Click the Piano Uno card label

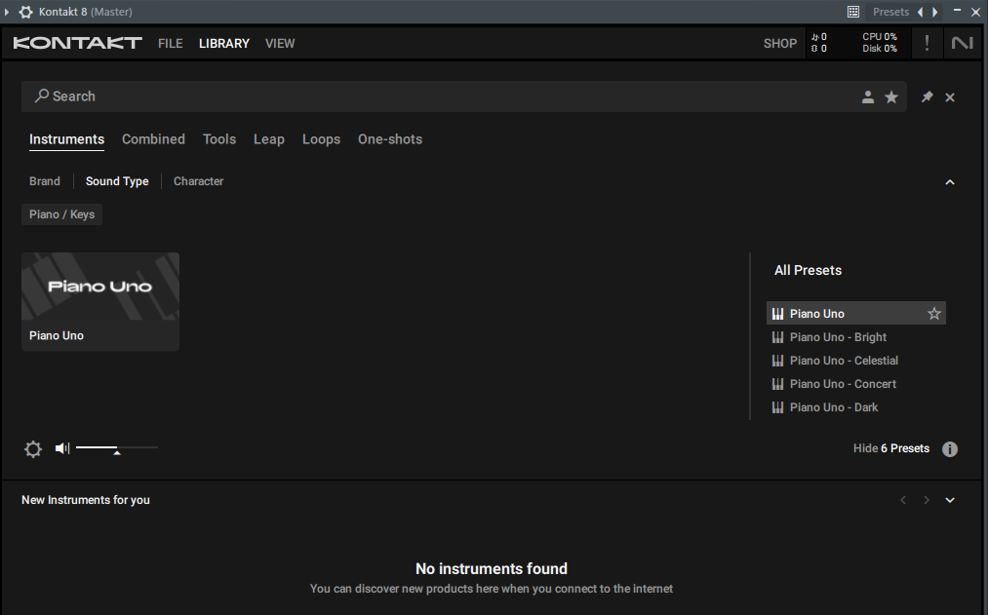(x=57, y=336)
